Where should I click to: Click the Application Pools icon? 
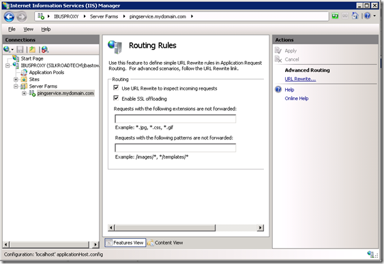pyautogui.click(x=24, y=72)
